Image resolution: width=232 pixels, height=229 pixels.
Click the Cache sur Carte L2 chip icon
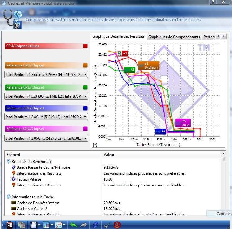(x=14, y=208)
